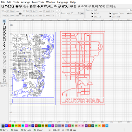Choose the Measure ruler tool
Screen dimensions: 132x132
coord(4,49)
